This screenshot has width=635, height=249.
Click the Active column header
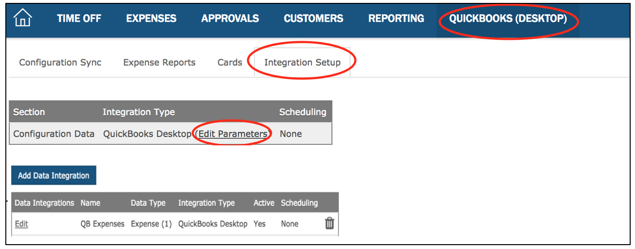point(264,203)
